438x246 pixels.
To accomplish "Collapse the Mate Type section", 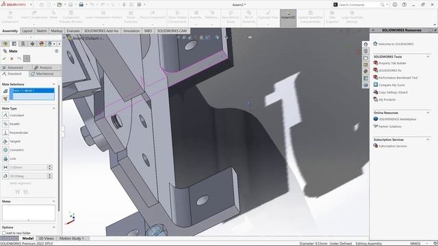I will 53,108.
